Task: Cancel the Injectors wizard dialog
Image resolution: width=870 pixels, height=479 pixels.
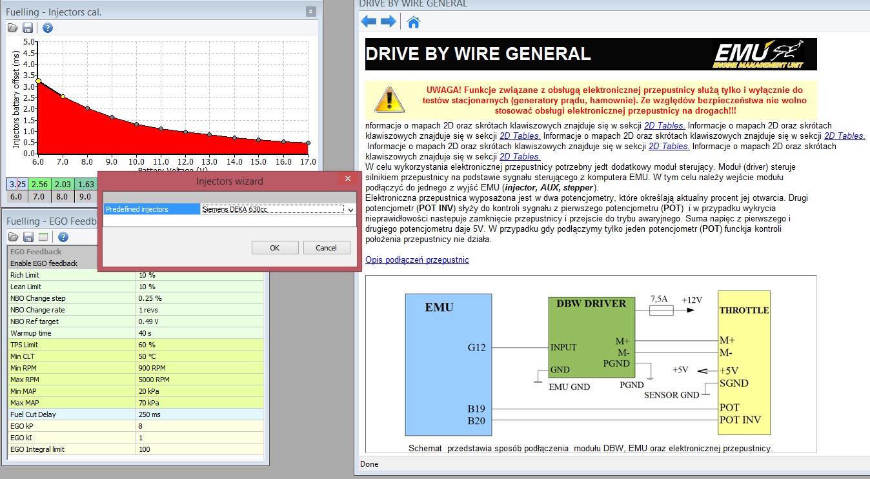Action: [x=326, y=248]
